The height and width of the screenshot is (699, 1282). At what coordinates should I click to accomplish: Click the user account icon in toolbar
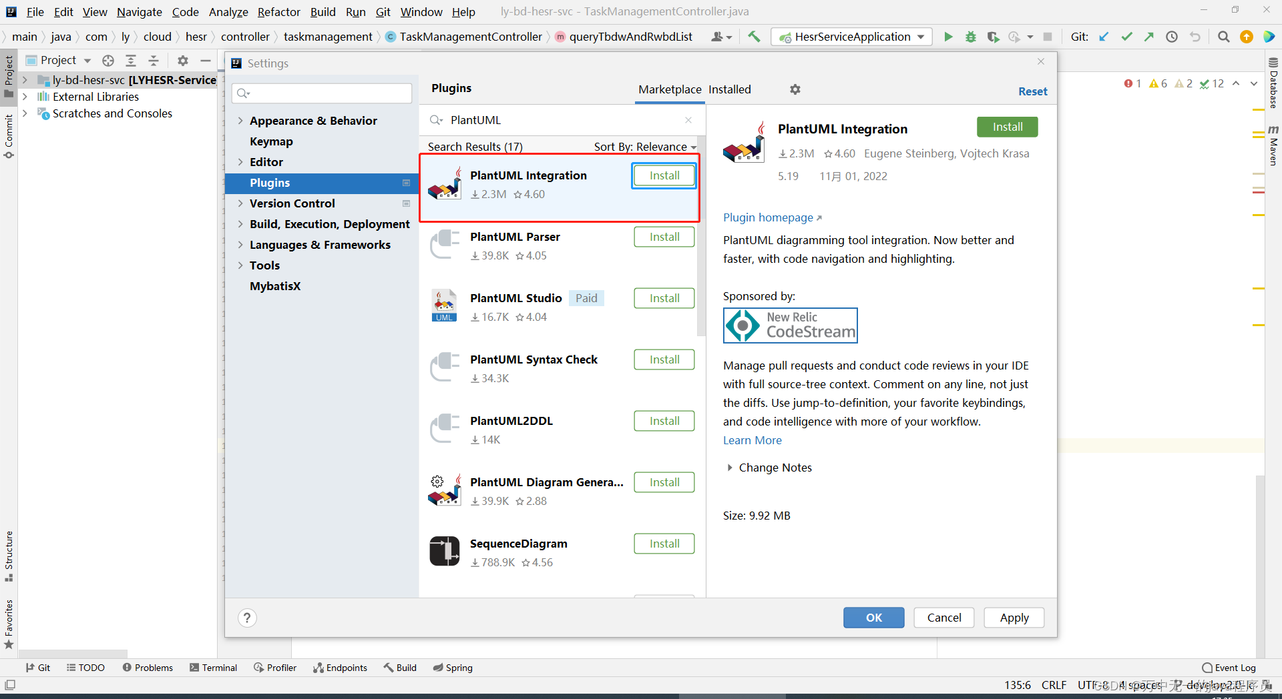pyautogui.click(x=721, y=37)
